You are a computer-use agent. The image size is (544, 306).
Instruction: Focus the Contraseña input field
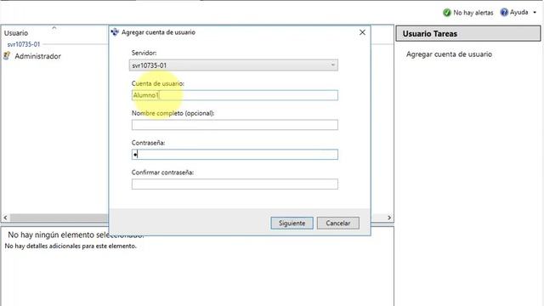click(x=235, y=155)
